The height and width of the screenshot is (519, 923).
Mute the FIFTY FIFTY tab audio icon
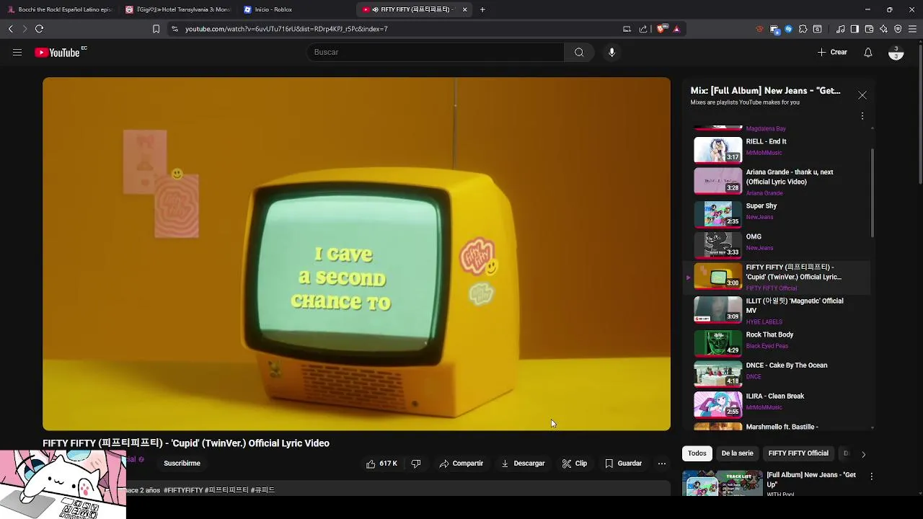coord(376,9)
